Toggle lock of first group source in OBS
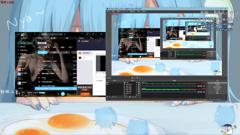Screen dimensions: 240x135 pos(139,84)
